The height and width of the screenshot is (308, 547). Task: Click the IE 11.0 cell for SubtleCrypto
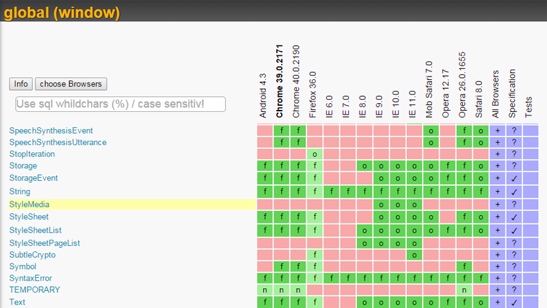click(x=414, y=255)
